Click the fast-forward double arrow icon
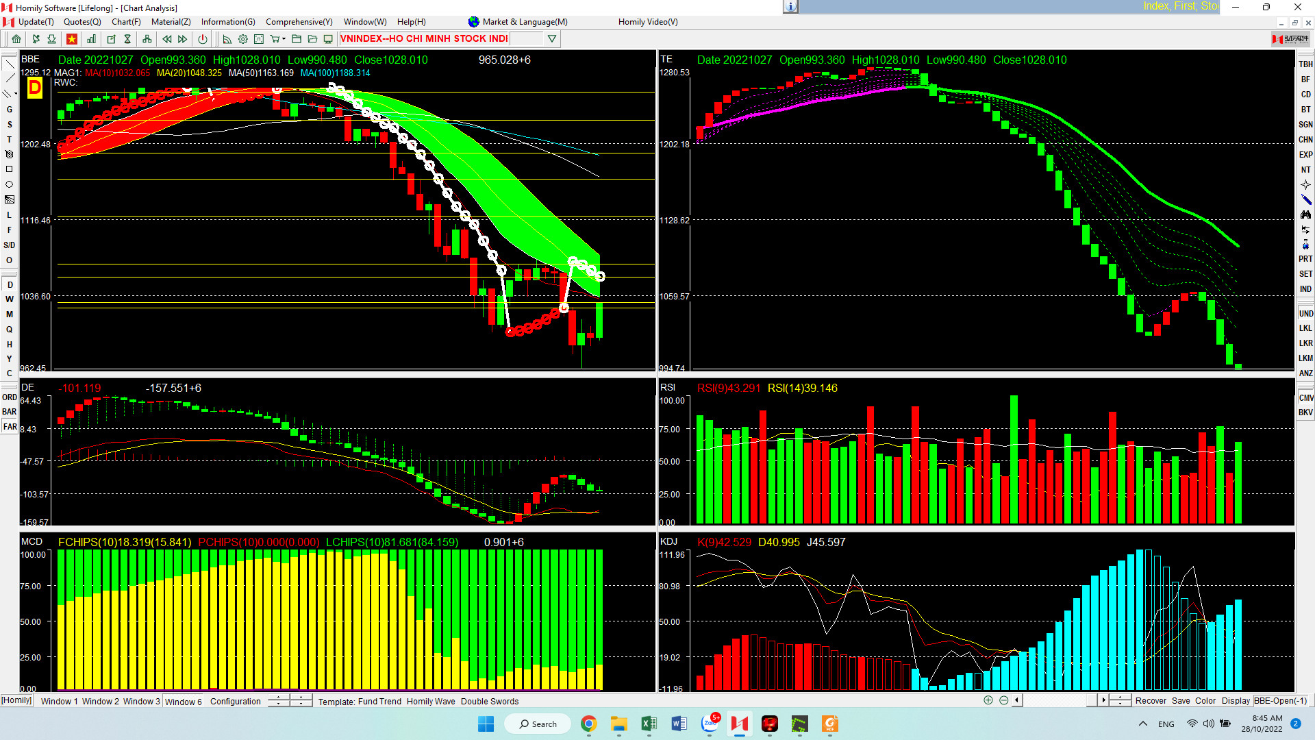Viewport: 1315px width, 740px height. click(182, 39)
